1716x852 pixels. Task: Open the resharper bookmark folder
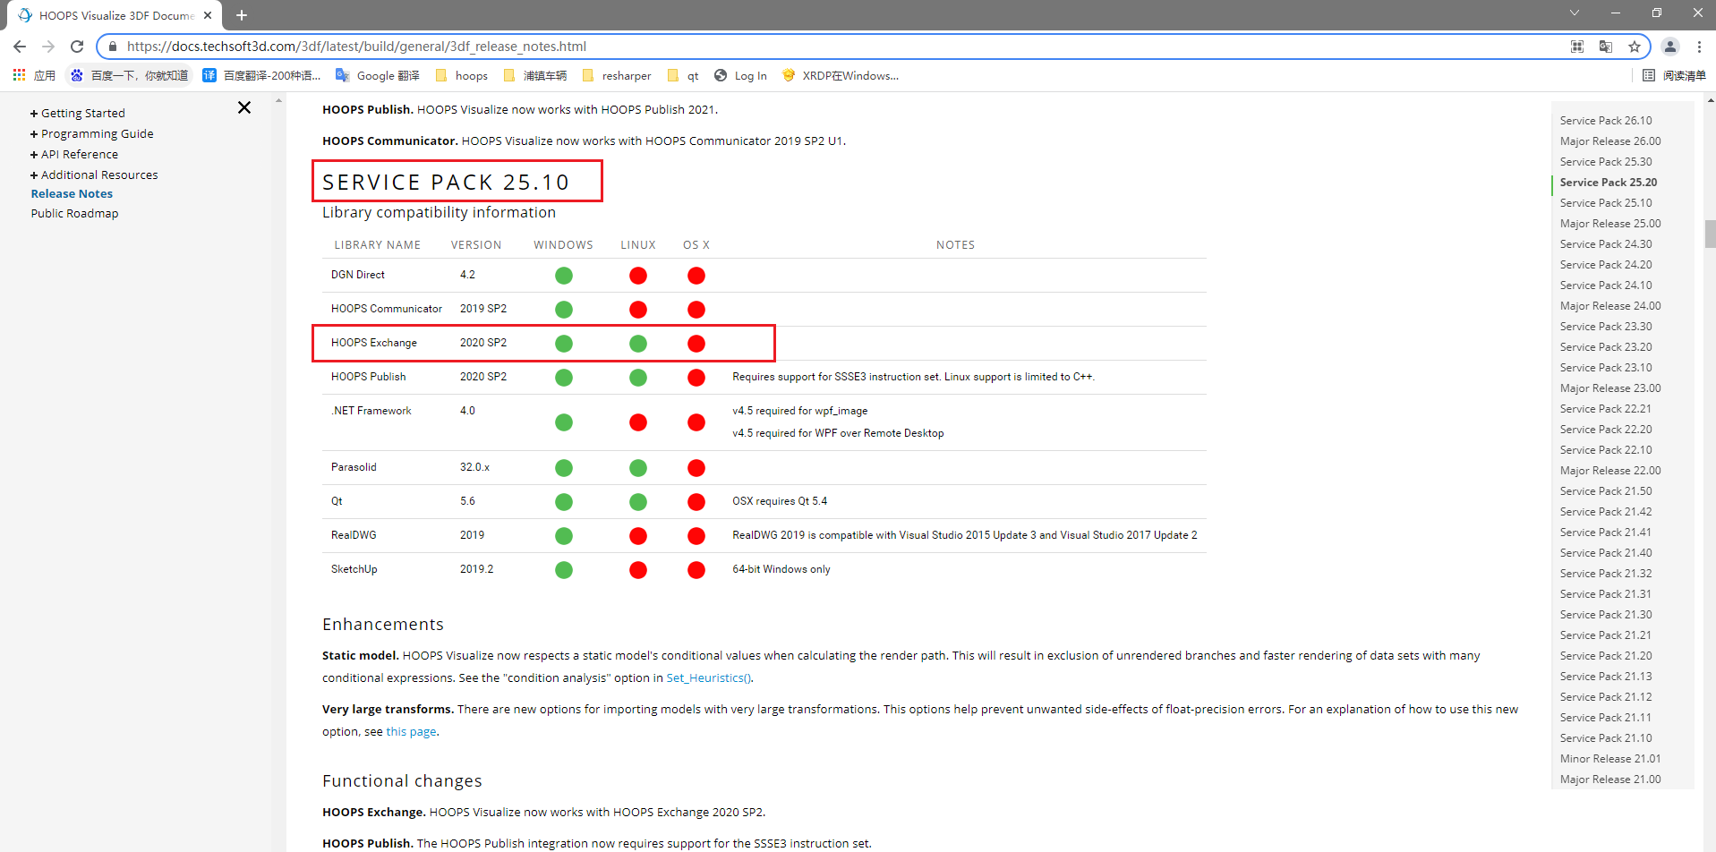point(618,76)
